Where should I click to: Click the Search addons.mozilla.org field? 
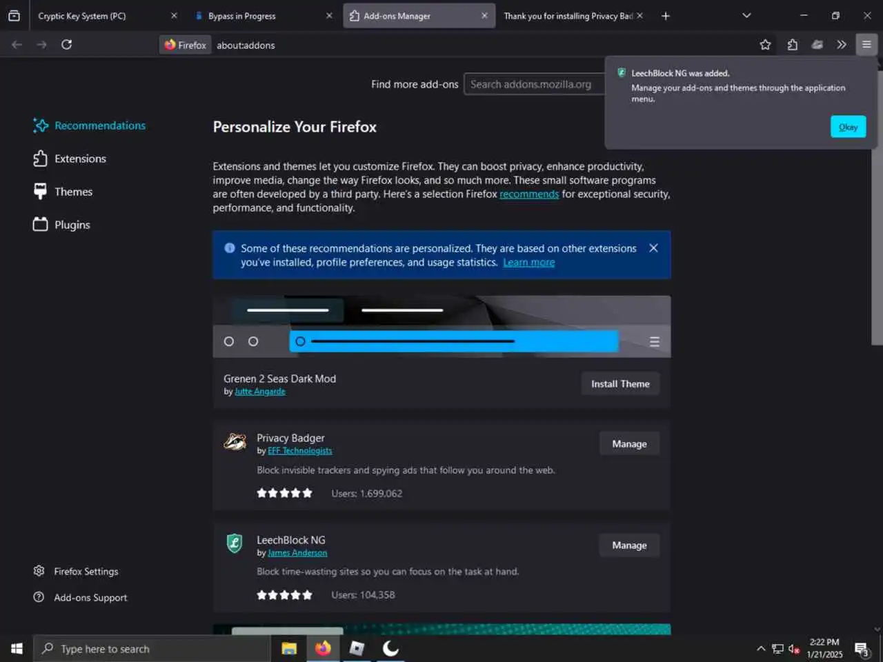tap(535, 84)
